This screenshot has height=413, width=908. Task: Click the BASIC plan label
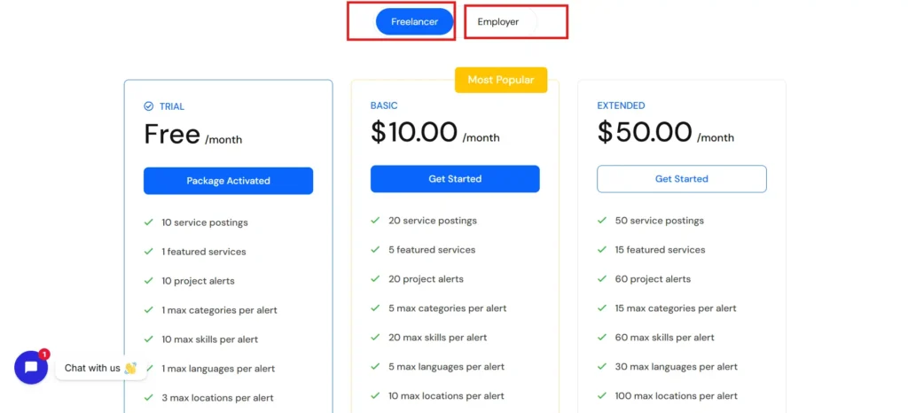coord(384,105)
